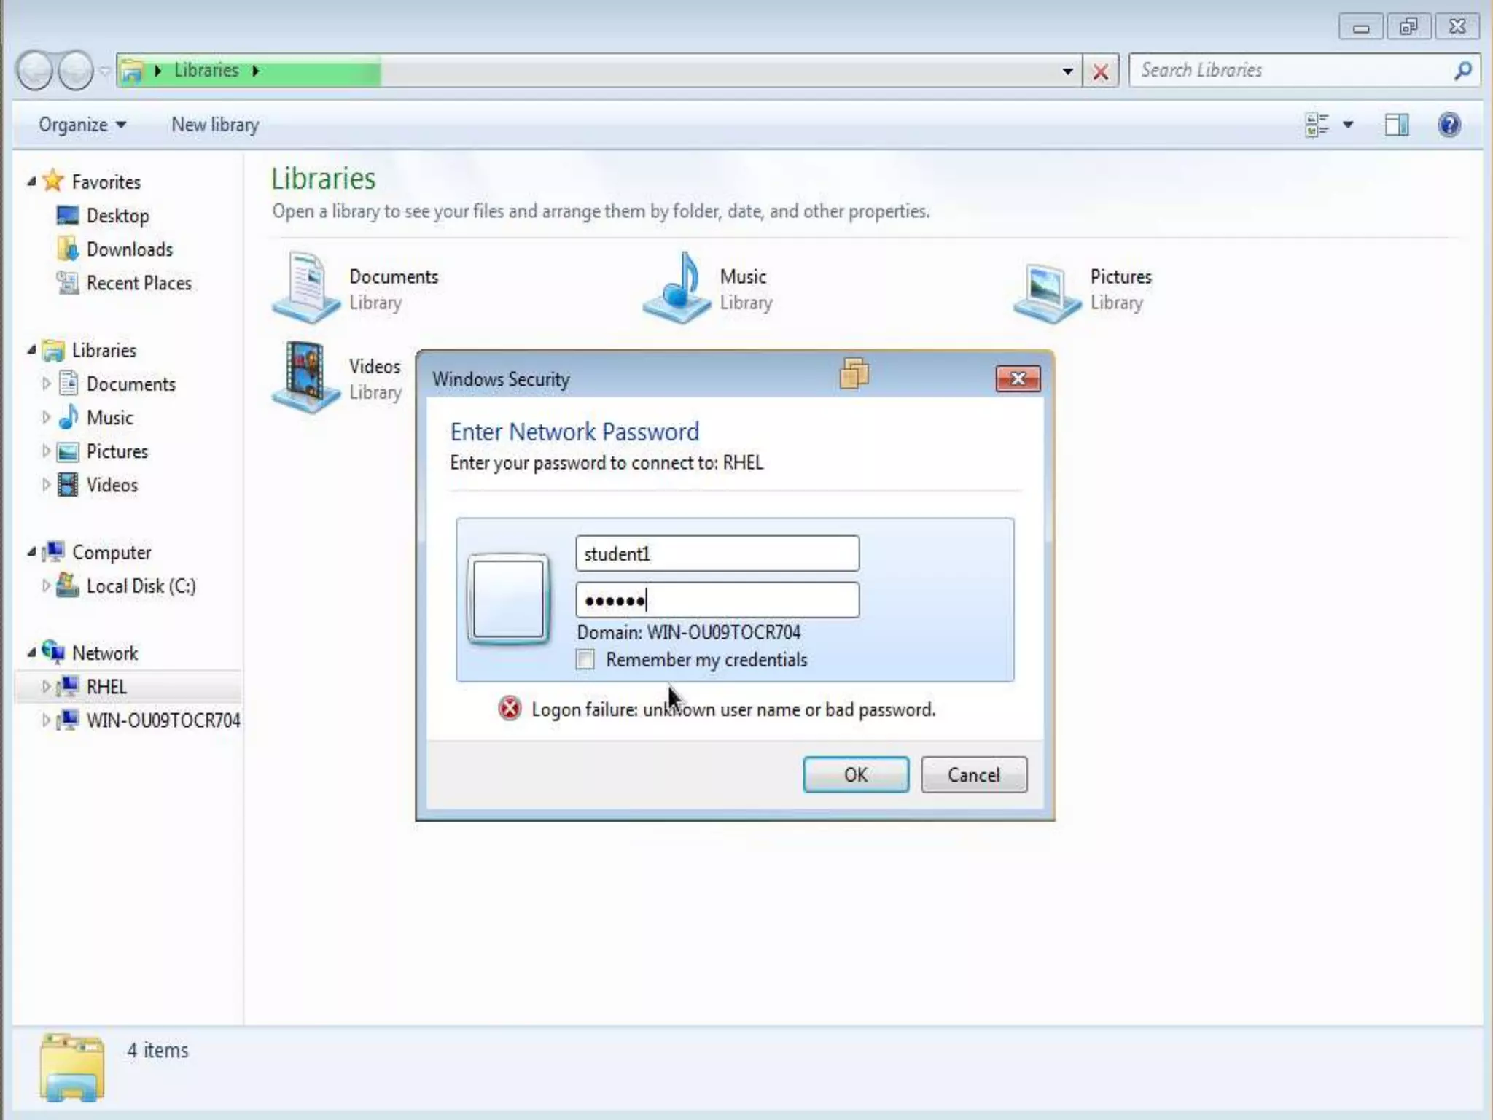
Task: Expand the RHEL network node
Action: click(x=46, y=686)
